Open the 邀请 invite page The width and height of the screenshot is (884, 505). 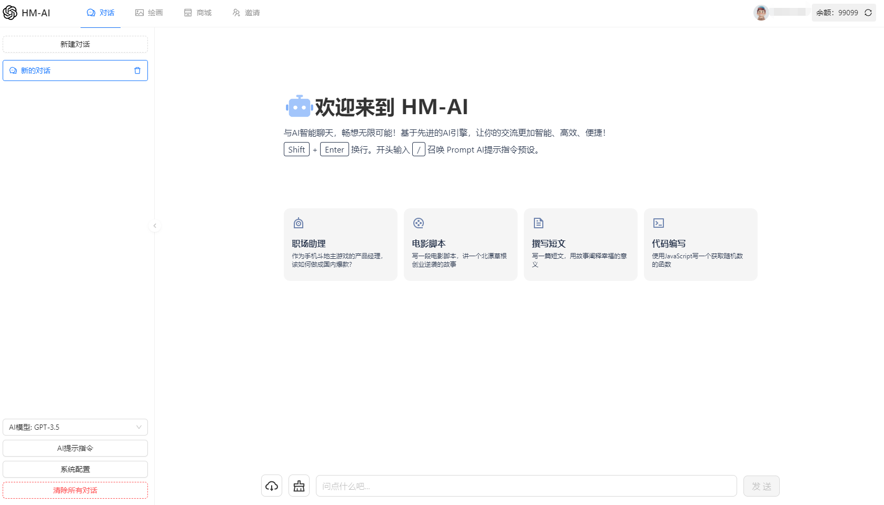coord(246,12)
